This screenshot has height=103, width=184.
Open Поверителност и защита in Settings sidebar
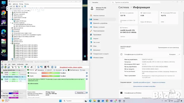pyautogui.click(x=101, y=54)
